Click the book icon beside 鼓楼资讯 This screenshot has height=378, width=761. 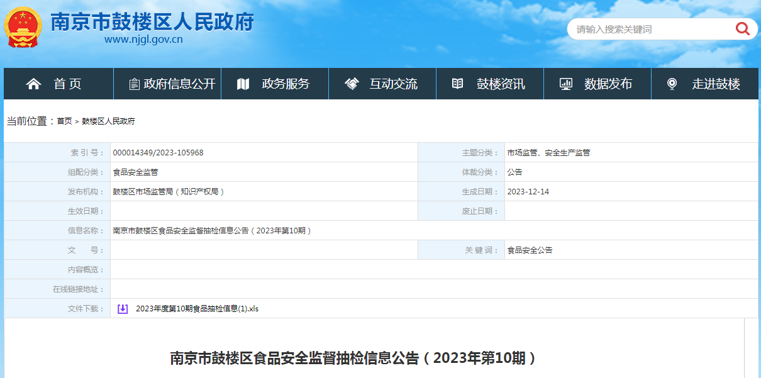(458, 84)
